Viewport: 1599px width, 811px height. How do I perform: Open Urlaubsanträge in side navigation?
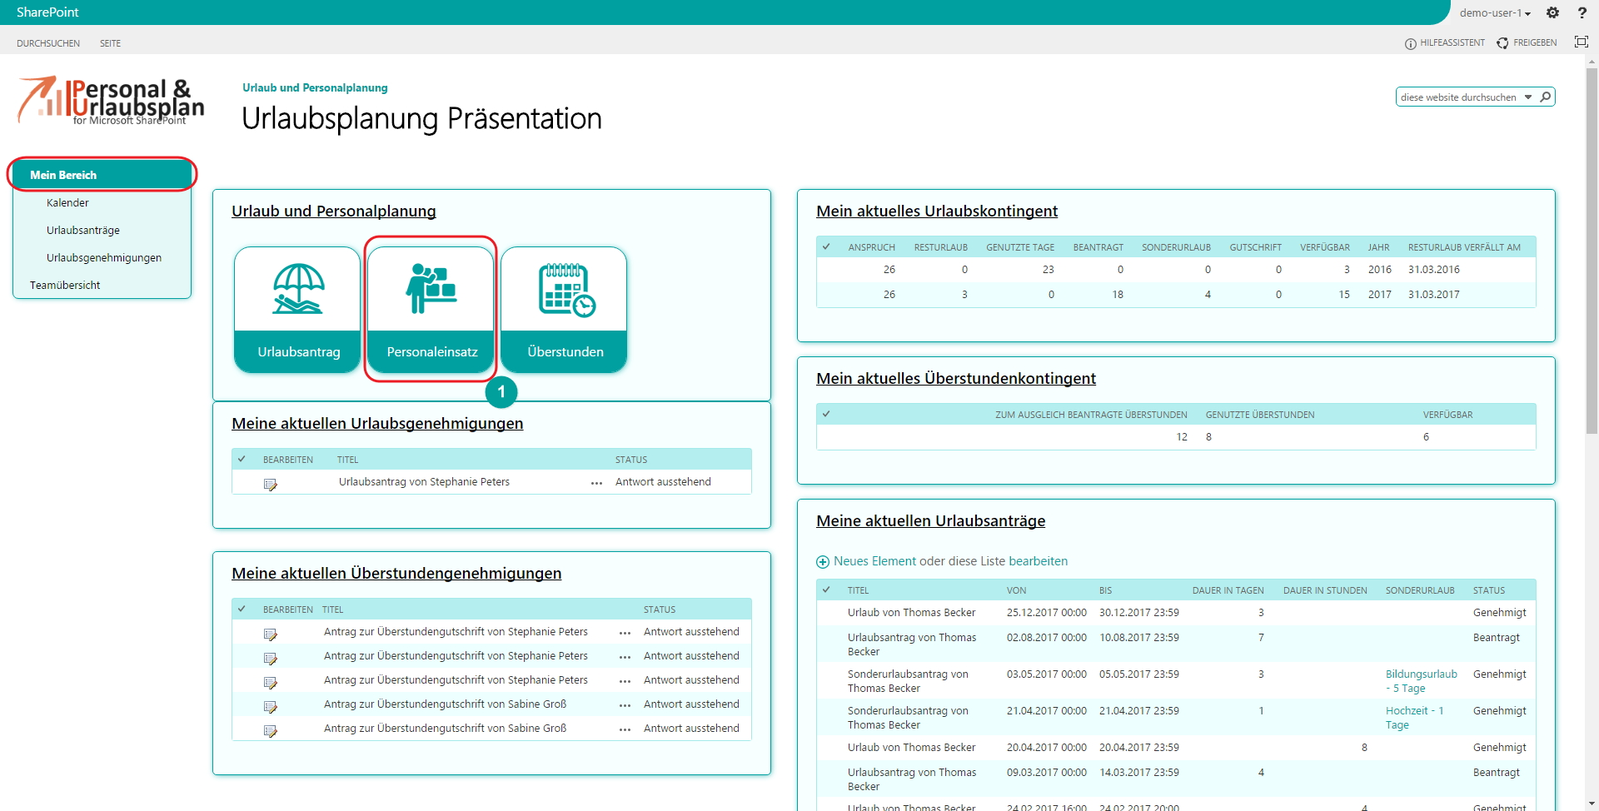tap(83, 230)
